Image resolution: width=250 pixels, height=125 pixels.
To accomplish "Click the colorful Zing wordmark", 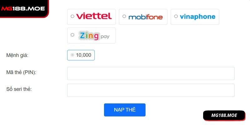I will tap(89, 35).
